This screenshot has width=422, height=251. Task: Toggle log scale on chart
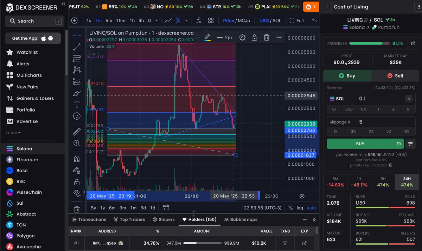click(x=300, y=208)
